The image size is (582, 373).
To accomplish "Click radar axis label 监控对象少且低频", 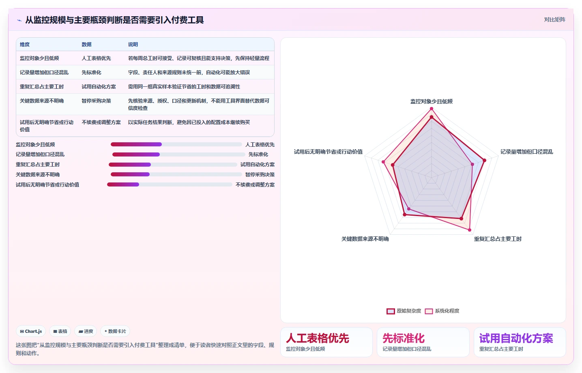I will (x=432, y=101).
